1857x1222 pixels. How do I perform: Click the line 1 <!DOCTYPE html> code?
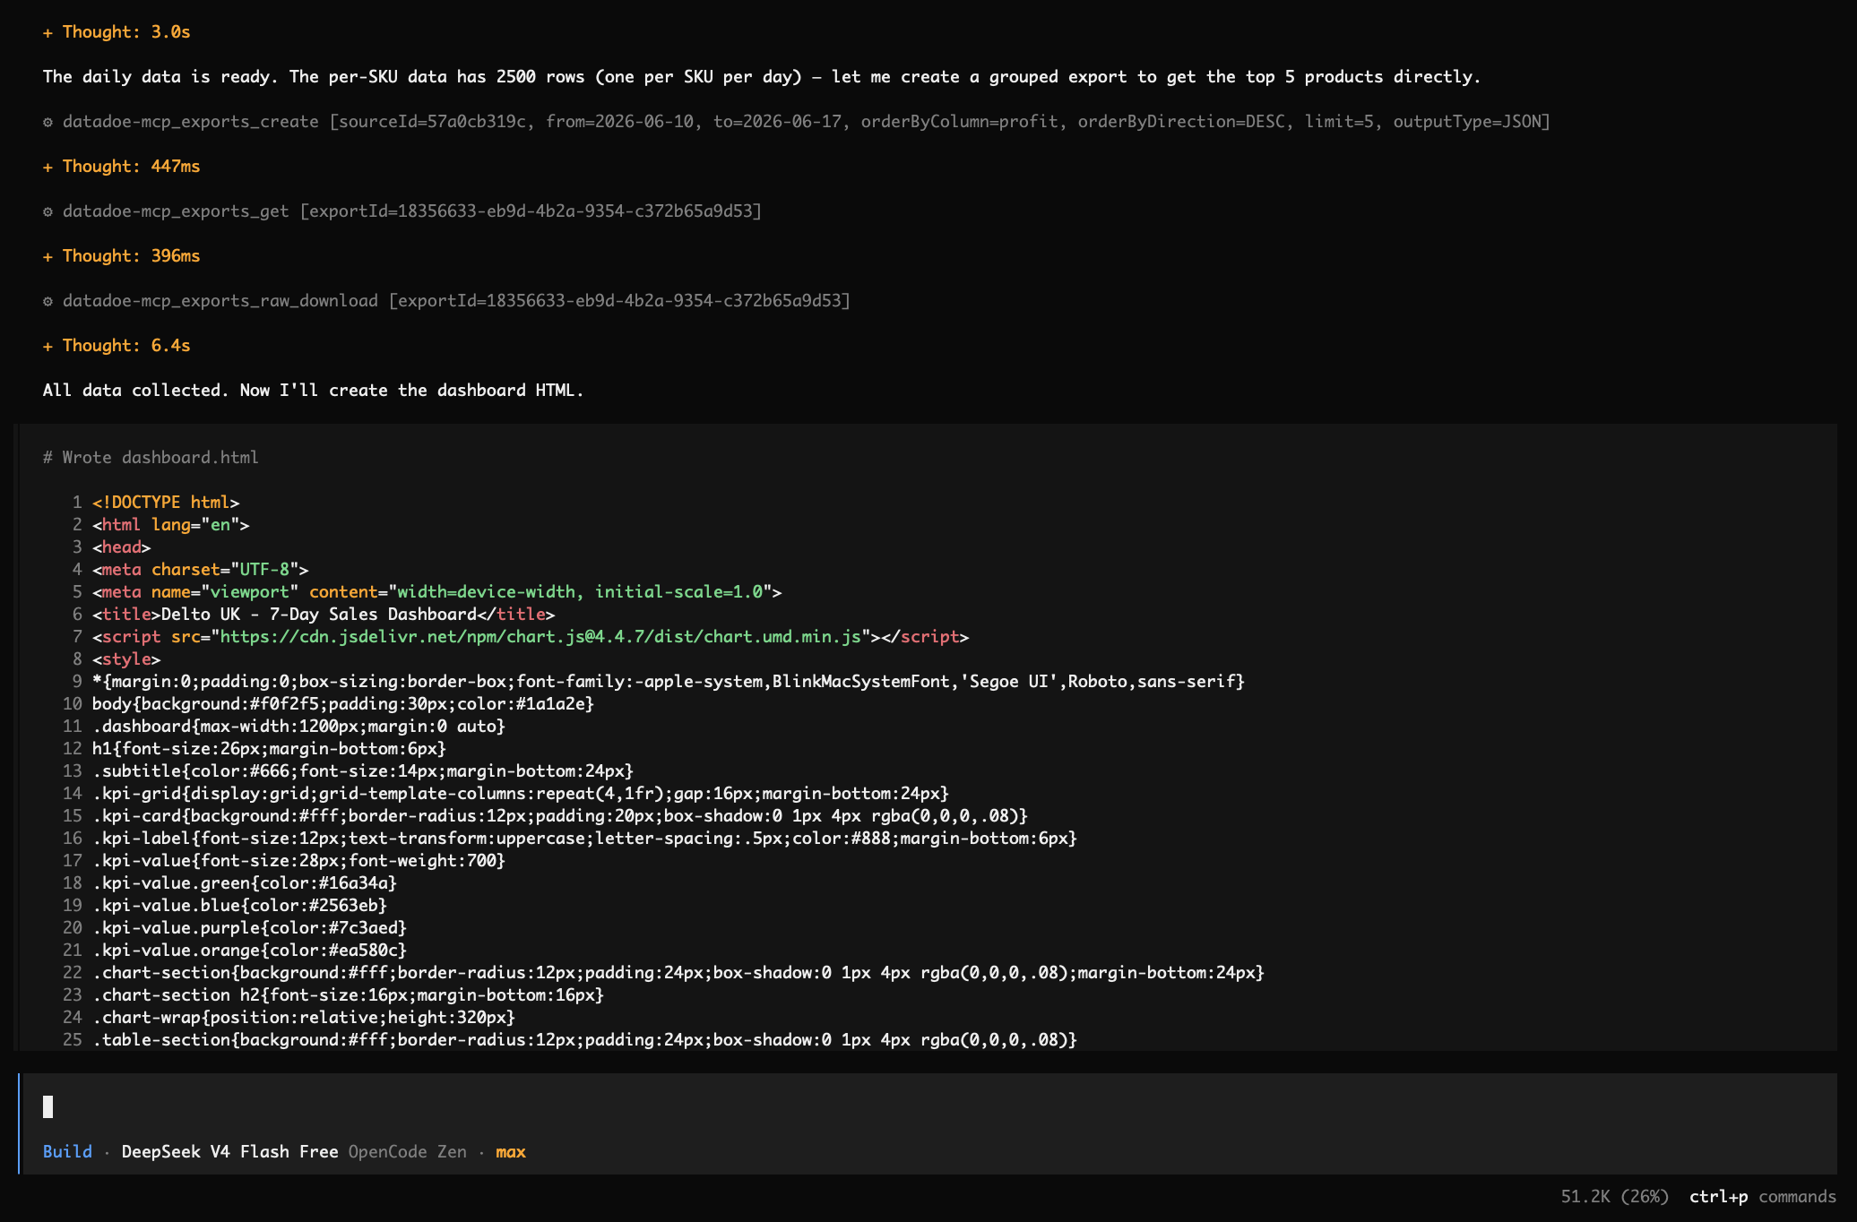click(166, 503)
